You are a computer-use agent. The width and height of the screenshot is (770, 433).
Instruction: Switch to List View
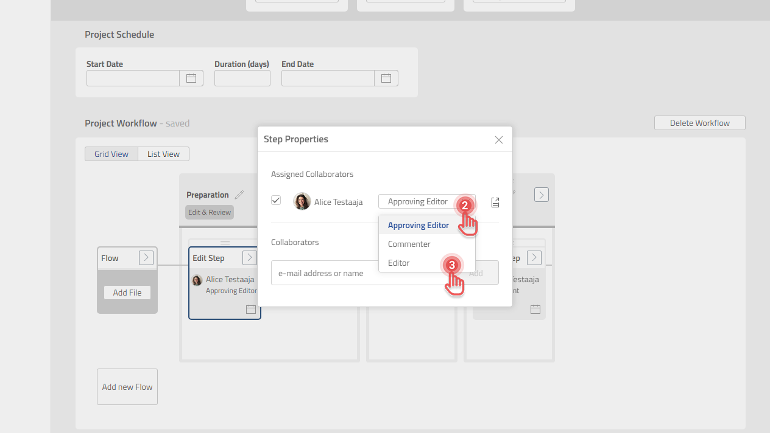(163, 153)
